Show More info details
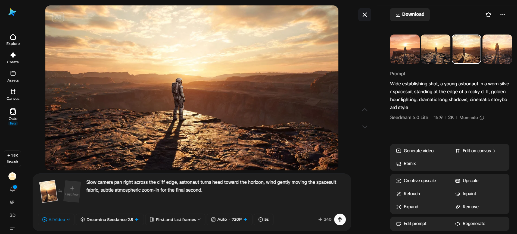Screen dimensions: 517x234 pos(472,118)
